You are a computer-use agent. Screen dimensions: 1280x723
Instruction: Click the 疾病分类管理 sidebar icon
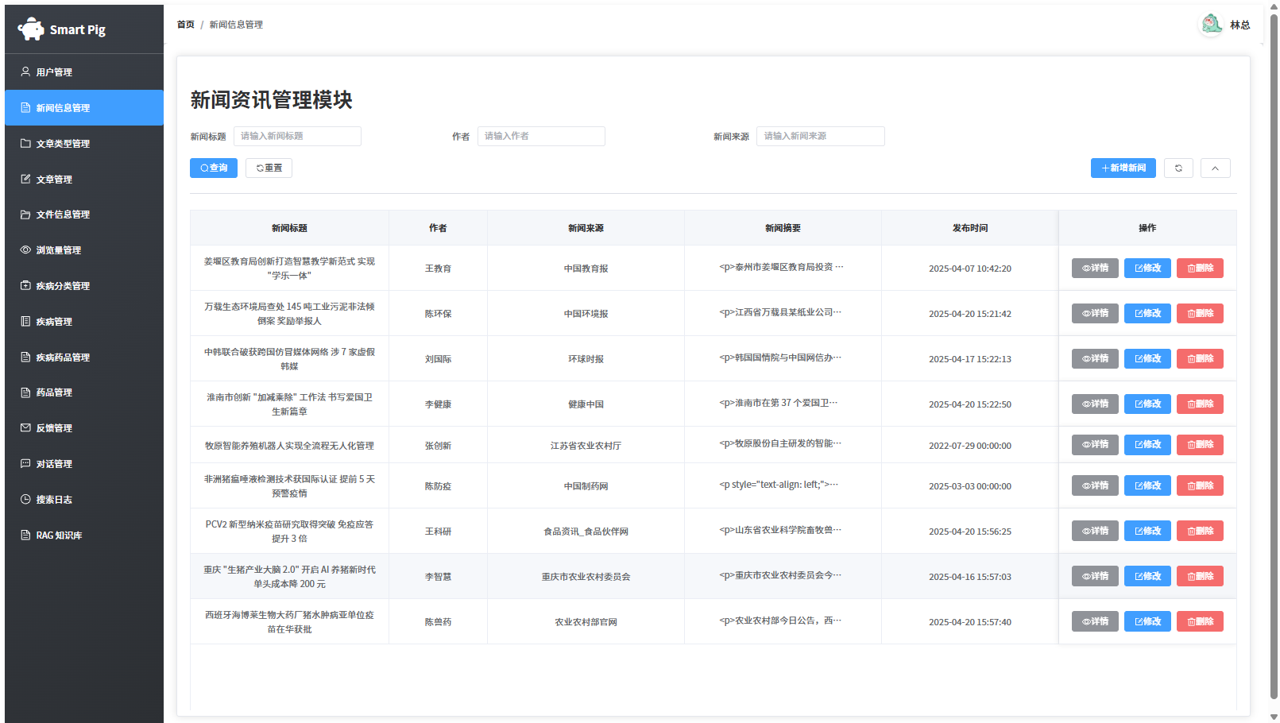[25, 286]
